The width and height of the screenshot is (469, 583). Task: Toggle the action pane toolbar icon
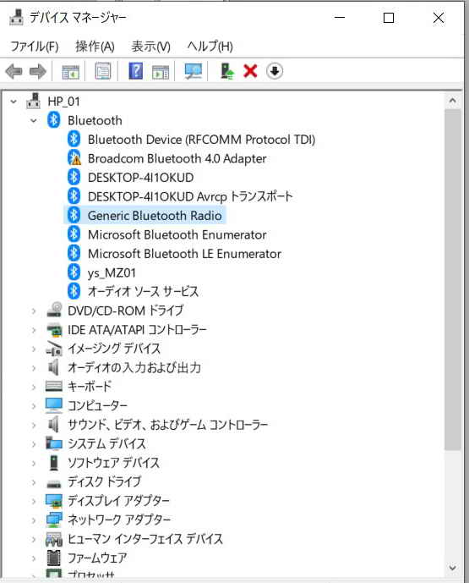point(161,71)
